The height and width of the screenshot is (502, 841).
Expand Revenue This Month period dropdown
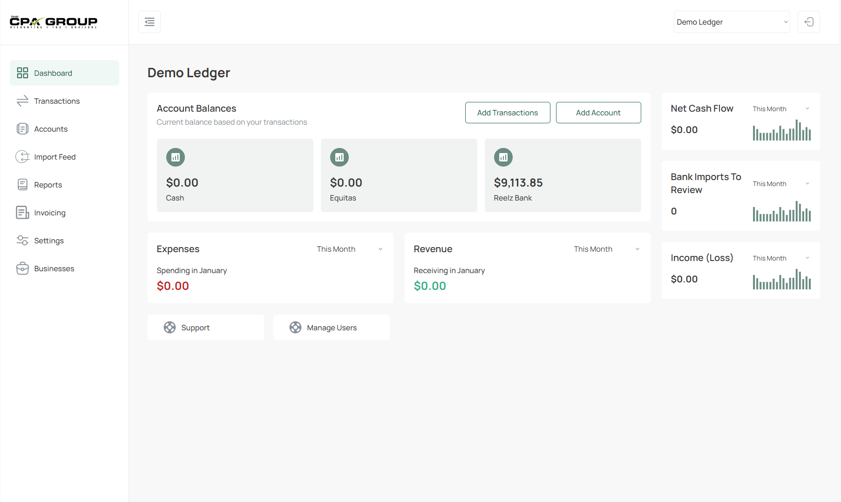(x=607, y=249)
